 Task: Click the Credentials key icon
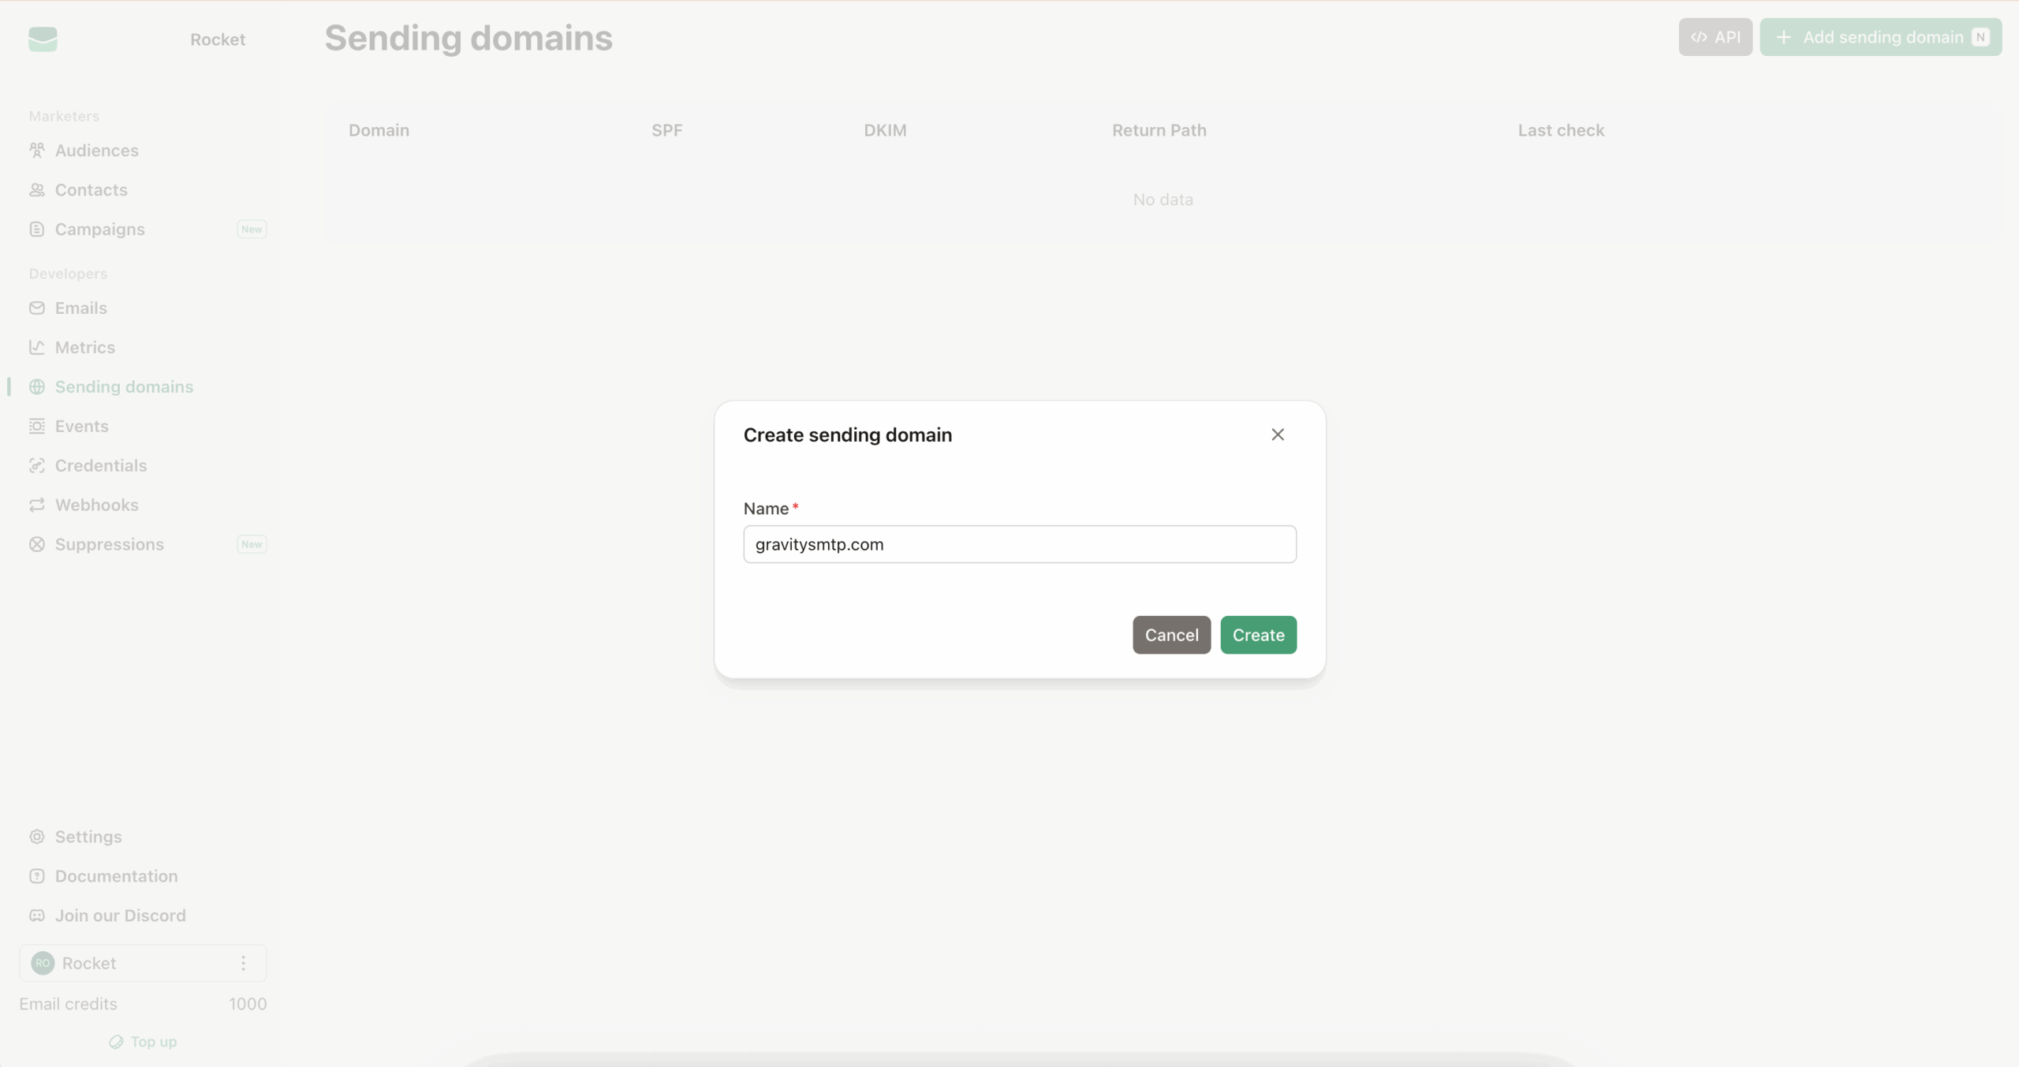37,465
